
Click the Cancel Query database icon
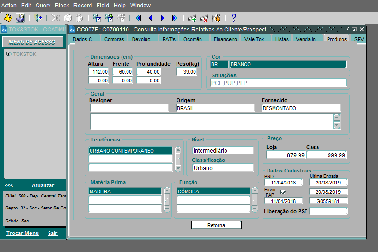pyautogui.click(x=121, y=18)
